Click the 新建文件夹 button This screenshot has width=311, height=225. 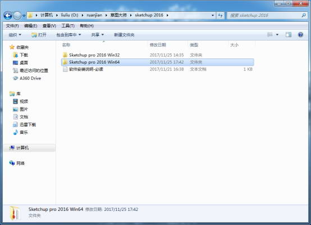[x=124, y=35]
